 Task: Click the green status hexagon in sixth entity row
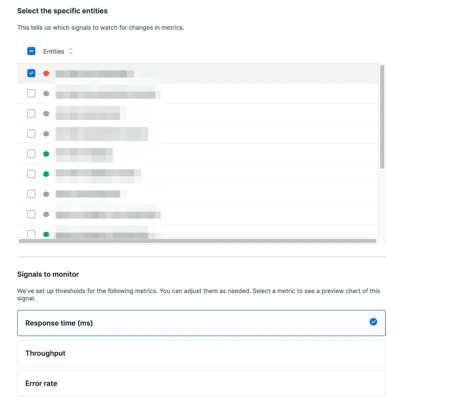[46, 174]
